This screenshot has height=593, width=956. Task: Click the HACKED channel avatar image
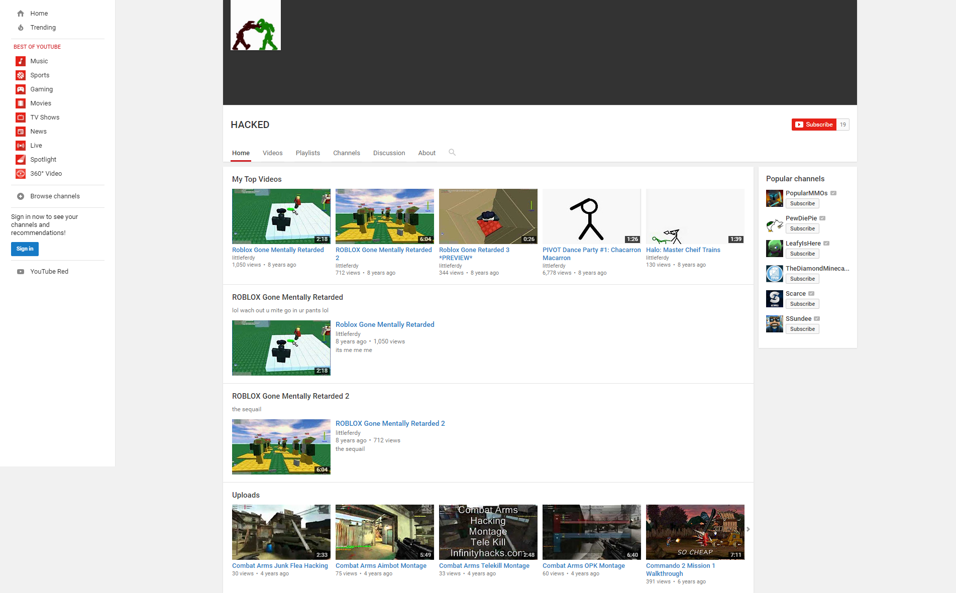(x=256, y=25)
